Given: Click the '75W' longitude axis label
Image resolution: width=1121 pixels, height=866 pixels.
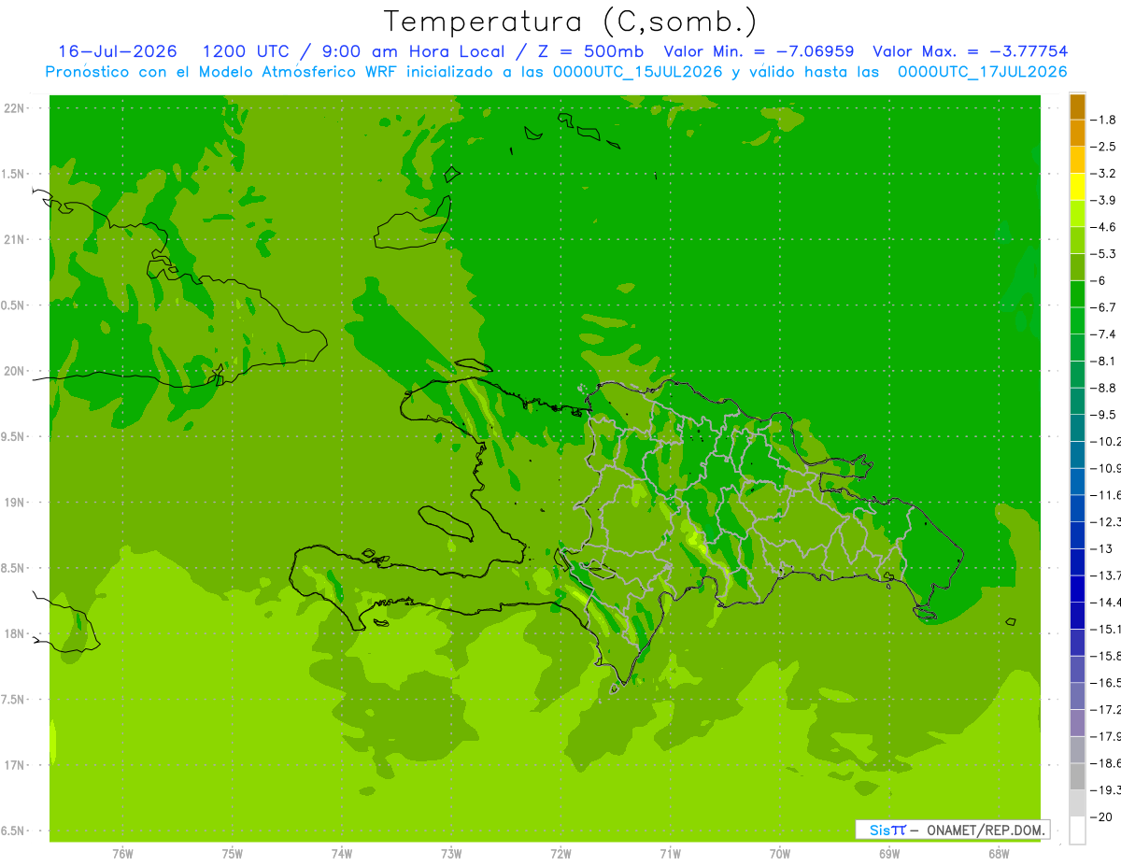Looking at the screenshot, I should click(x=233, y=854).
